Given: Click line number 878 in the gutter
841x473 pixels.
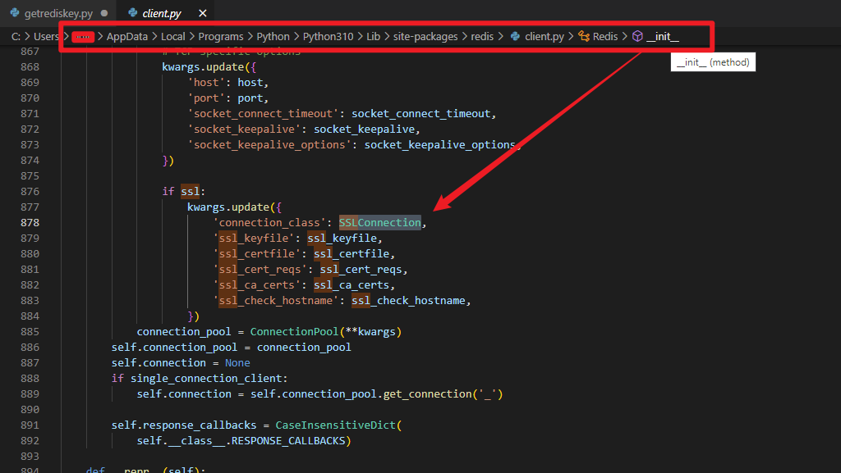Looking at the screenshot, I should pyautogui.click(x=30, y=222).
